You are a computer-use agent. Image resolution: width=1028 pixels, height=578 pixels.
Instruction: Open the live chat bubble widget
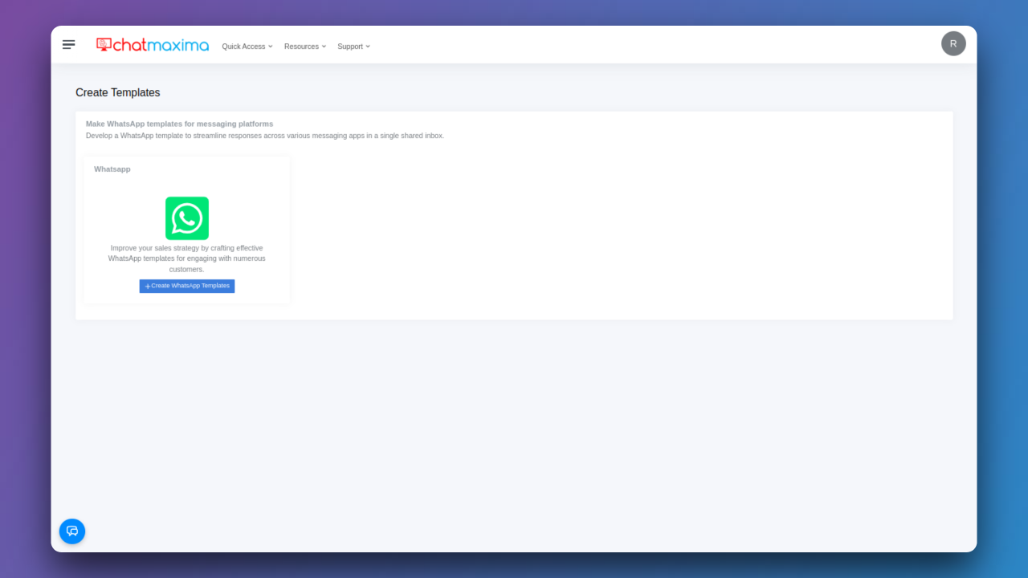72,531
